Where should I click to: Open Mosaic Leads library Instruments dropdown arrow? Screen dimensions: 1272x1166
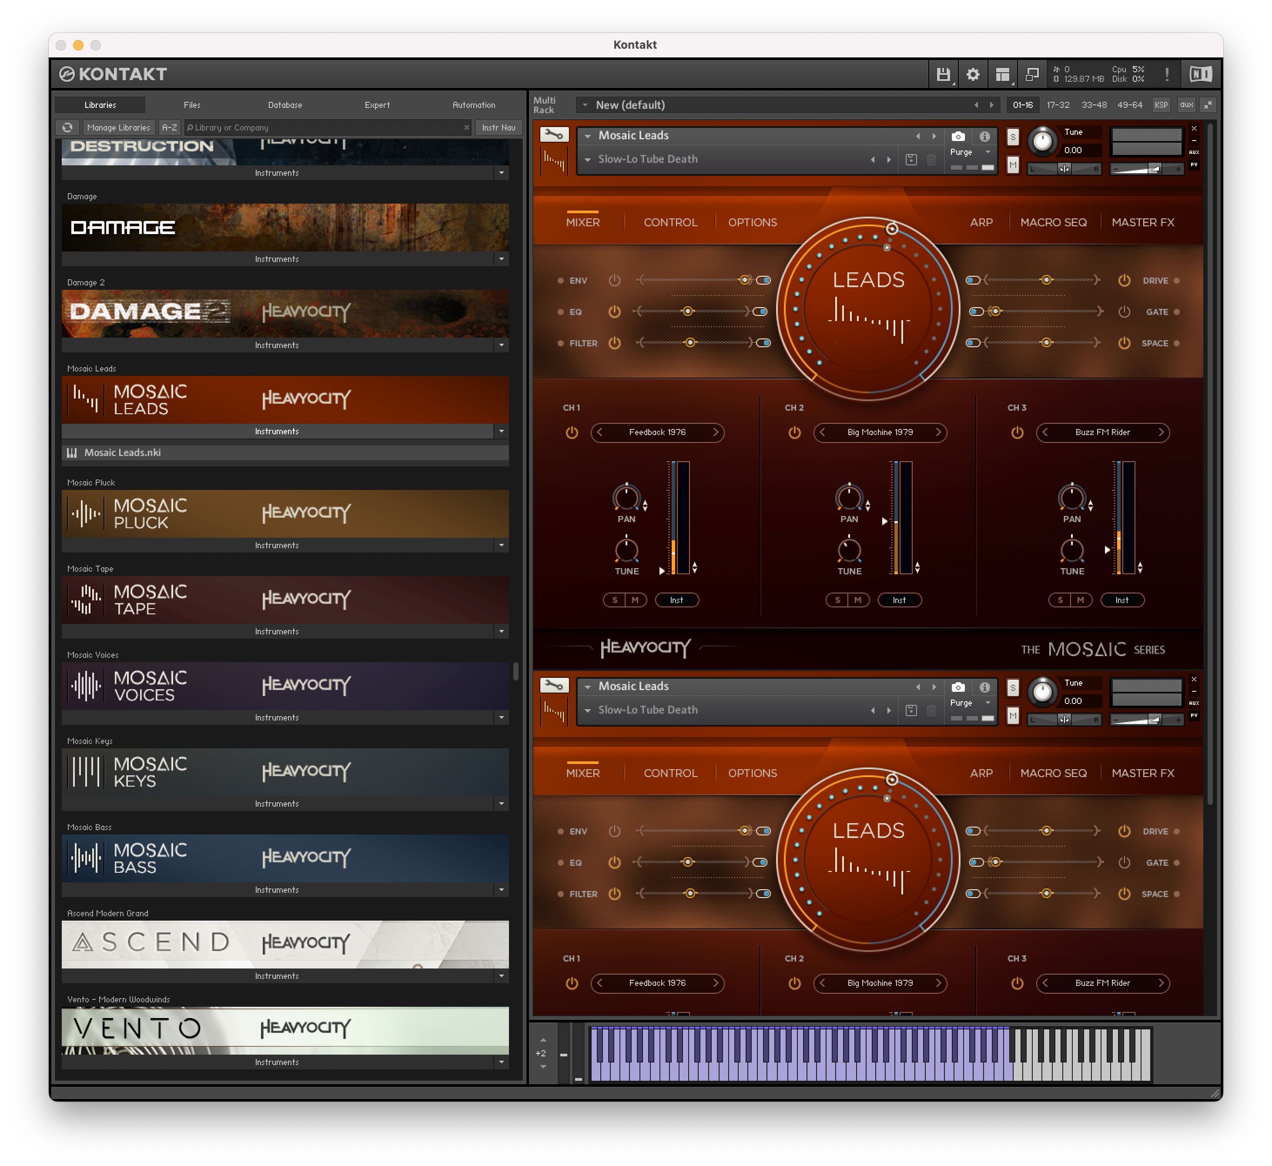coord(501,432)
